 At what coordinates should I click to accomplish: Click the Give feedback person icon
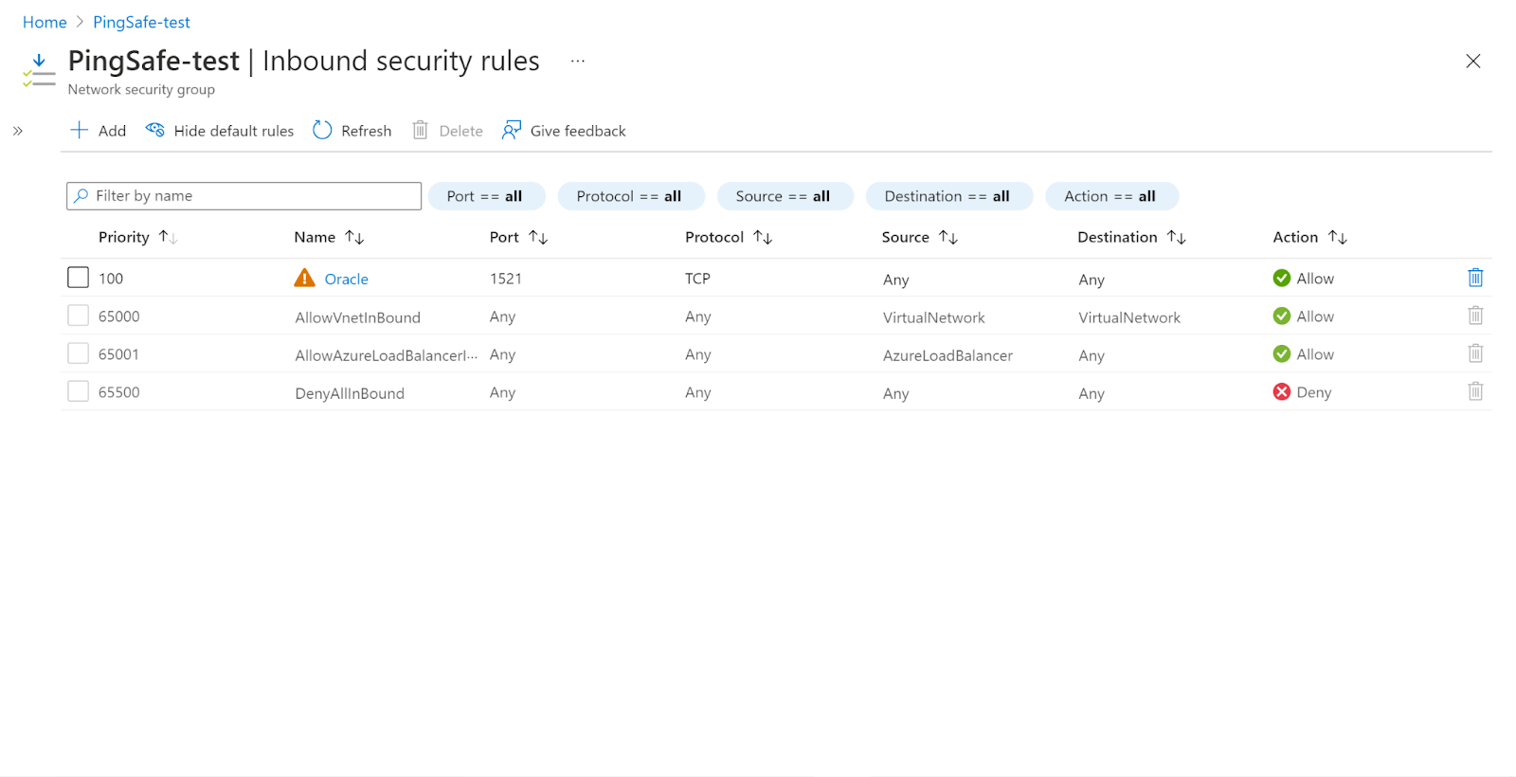(x=512, y=130)
